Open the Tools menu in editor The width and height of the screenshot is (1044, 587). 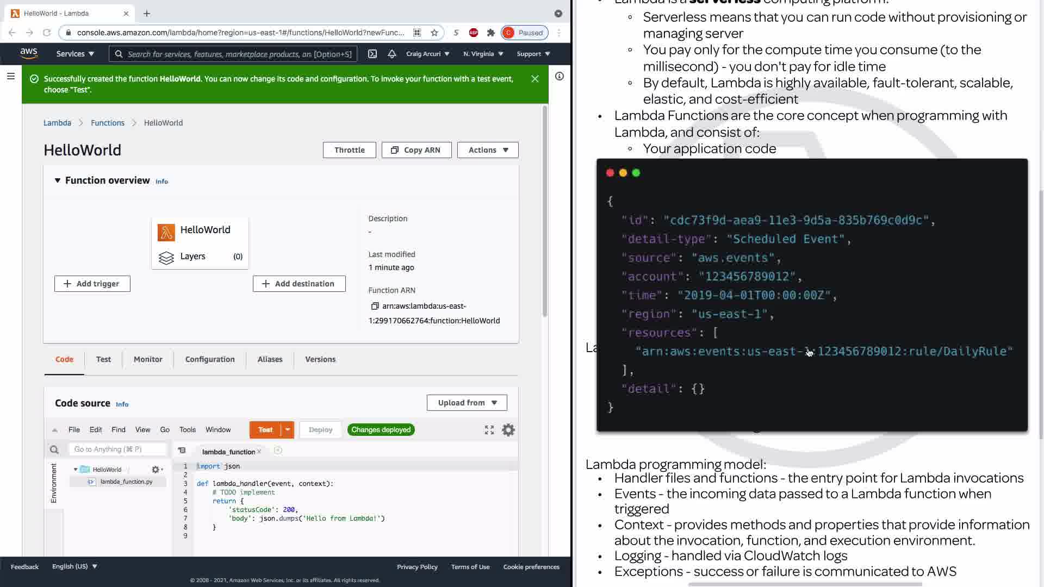pyautogui.click(x=187, y=430)
